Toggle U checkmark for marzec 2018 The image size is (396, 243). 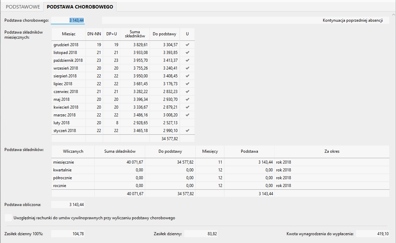[187, 115]
